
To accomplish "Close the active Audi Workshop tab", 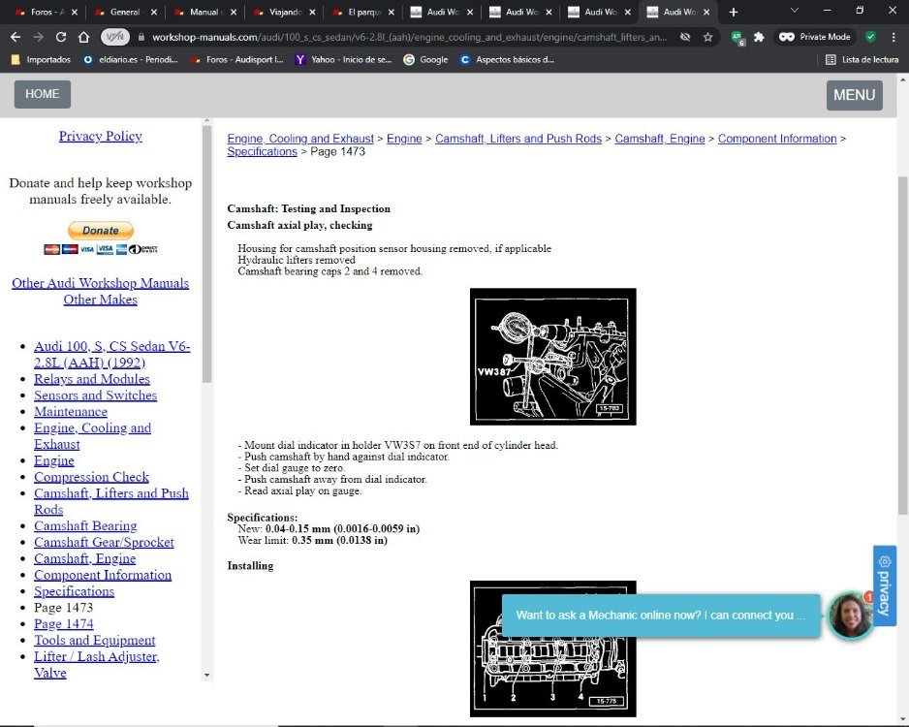I will [706, 12].
